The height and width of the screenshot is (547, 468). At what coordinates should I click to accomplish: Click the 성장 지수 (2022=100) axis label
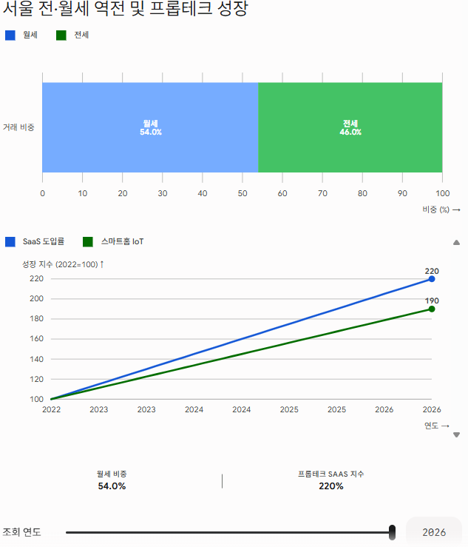coord(63,264)
